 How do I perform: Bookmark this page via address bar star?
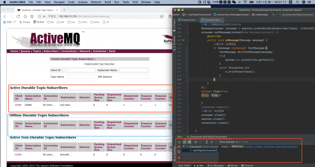161,16
